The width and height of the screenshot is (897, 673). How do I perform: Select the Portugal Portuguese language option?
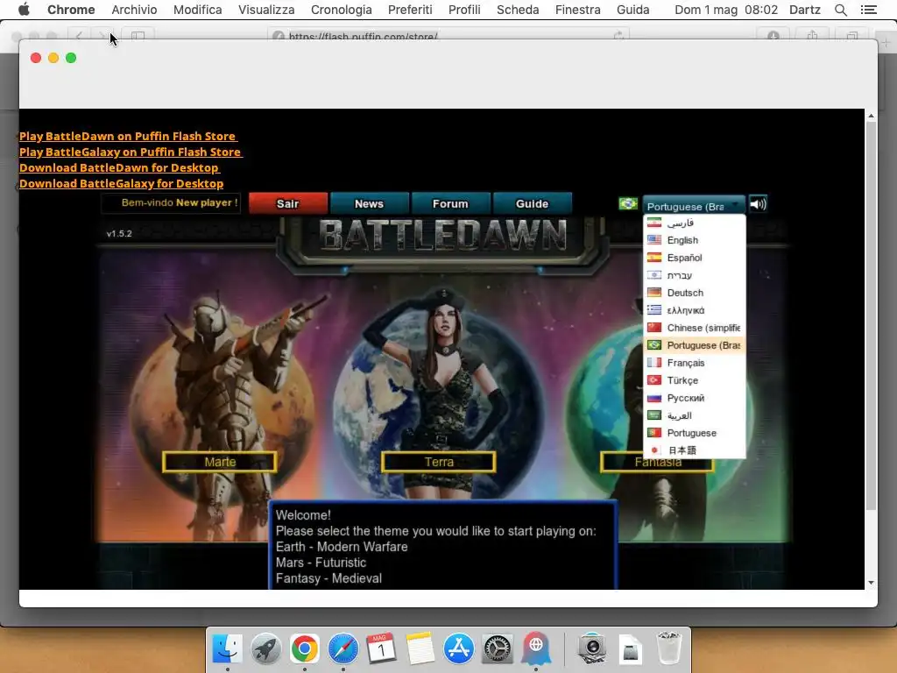point(695,433)
